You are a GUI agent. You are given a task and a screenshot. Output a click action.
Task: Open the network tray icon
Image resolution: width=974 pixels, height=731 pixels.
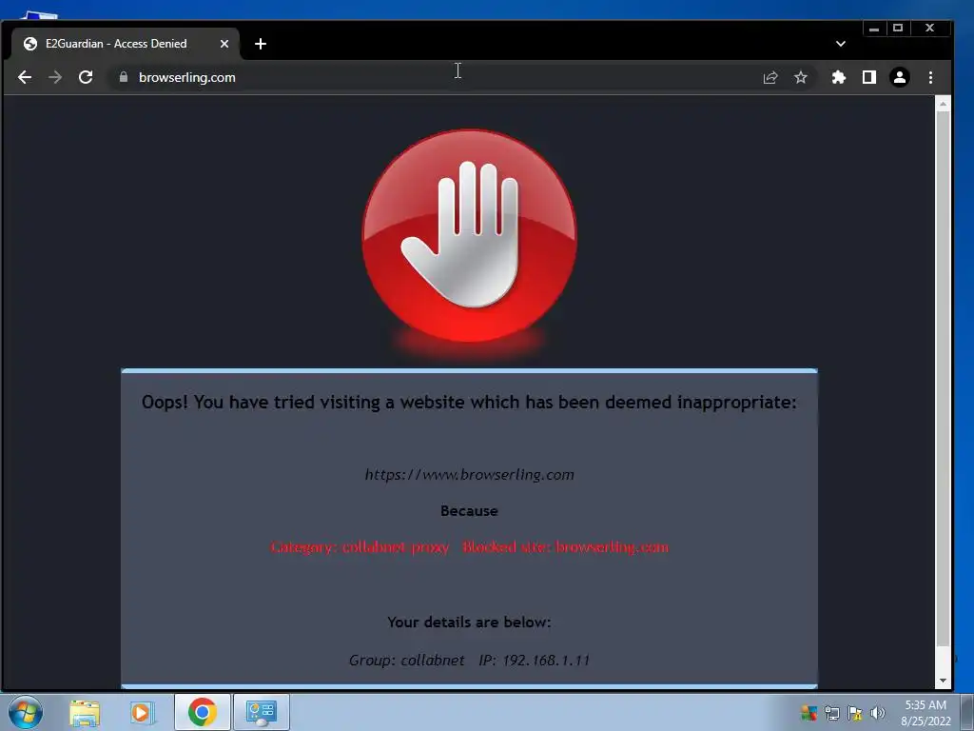(x=831, y=713)
